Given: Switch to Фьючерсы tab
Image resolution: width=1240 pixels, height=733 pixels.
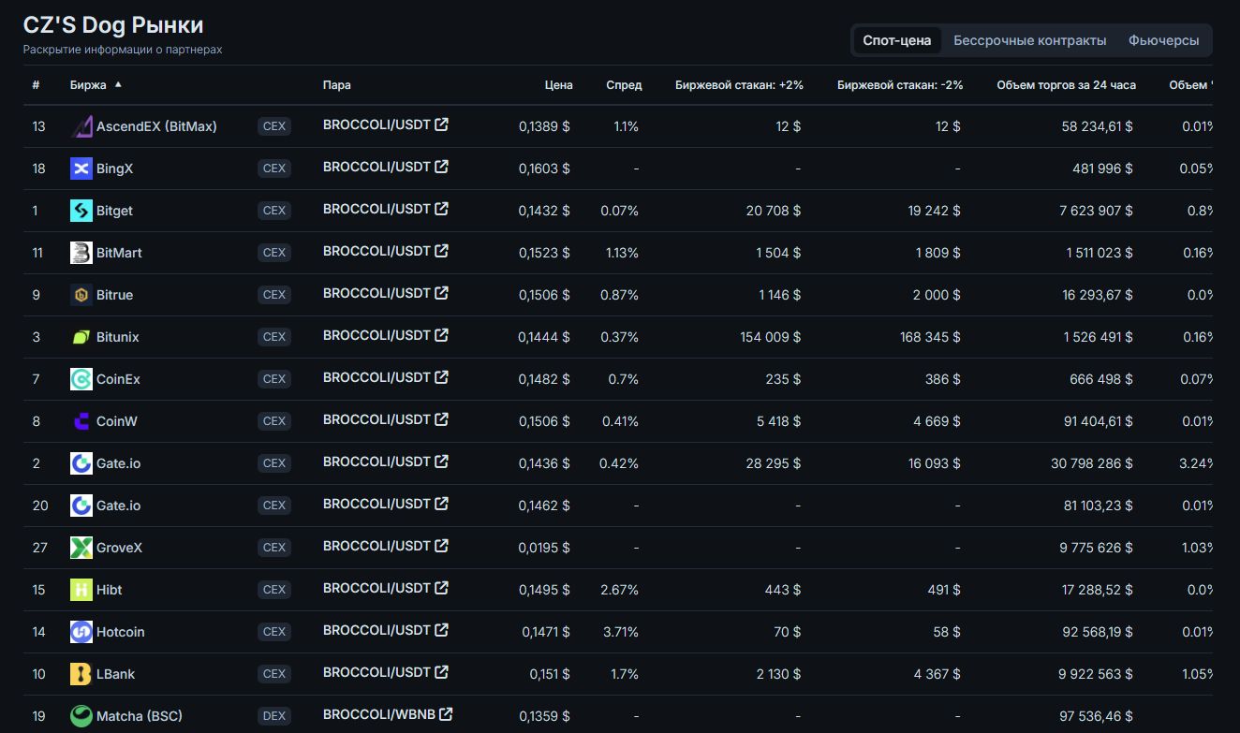Looking at the screenshot, I should click(1163, 40).
